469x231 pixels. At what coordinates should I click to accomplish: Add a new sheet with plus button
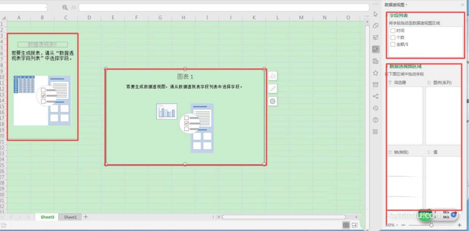tap(85, 217)
